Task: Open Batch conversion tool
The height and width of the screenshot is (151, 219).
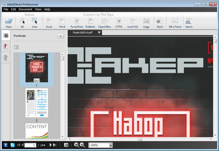Action: [160, 22]
